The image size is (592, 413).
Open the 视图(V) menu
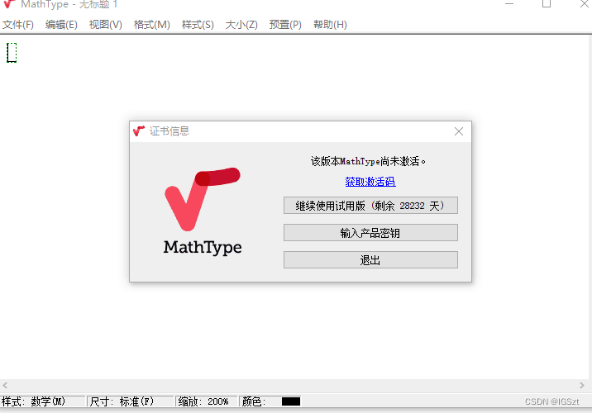105,25
